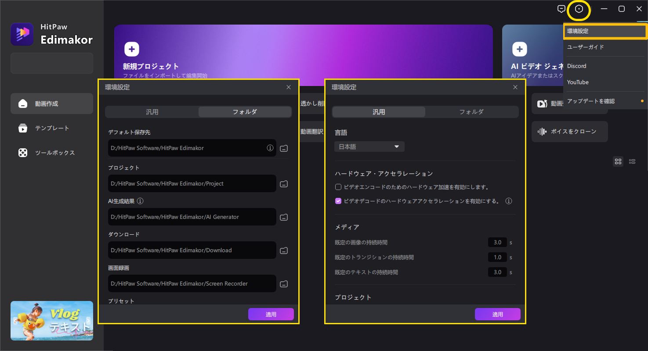Switch to grid view of projects

click(x=618, y=161)
